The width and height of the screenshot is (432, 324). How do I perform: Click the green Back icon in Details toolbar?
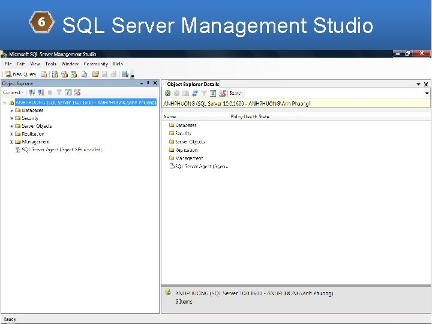[x=167, y=93]
